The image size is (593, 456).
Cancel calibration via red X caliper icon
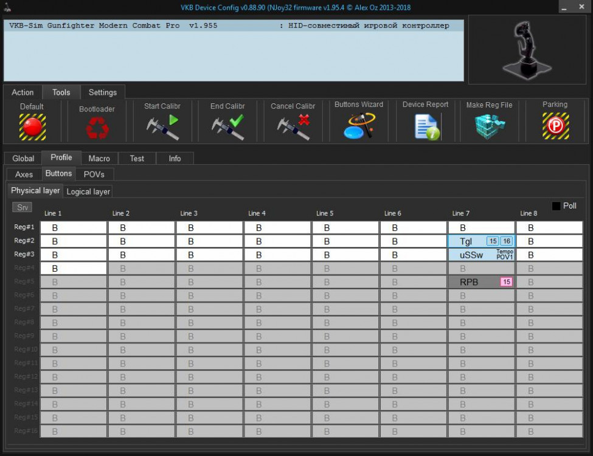(293, 126)
